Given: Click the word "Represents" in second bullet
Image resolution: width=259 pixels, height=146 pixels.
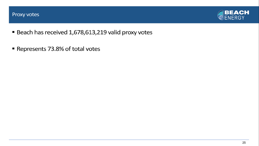Looking at the screenshot, I should [x=31, y=49].
